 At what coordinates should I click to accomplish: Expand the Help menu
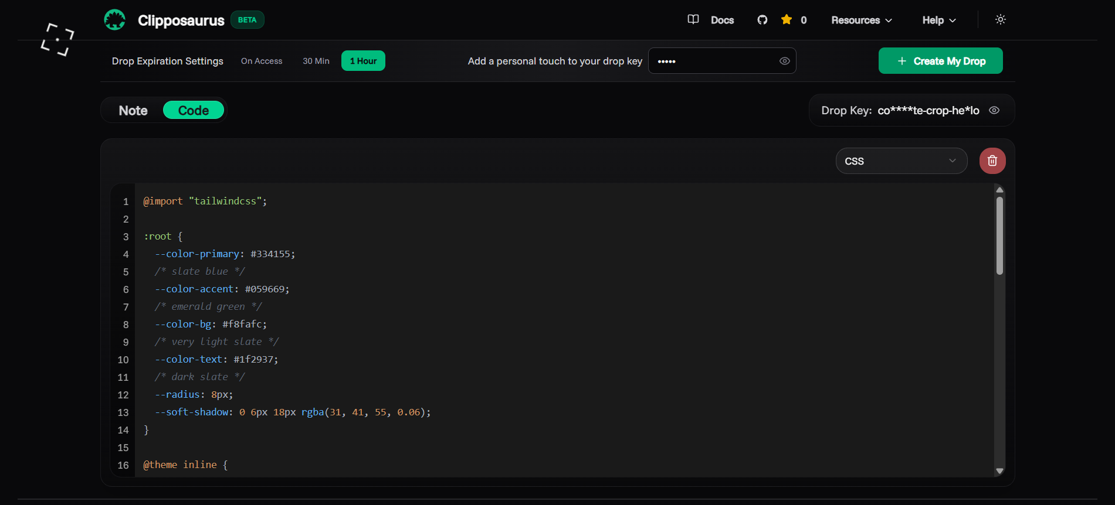(x=939, y=20)
